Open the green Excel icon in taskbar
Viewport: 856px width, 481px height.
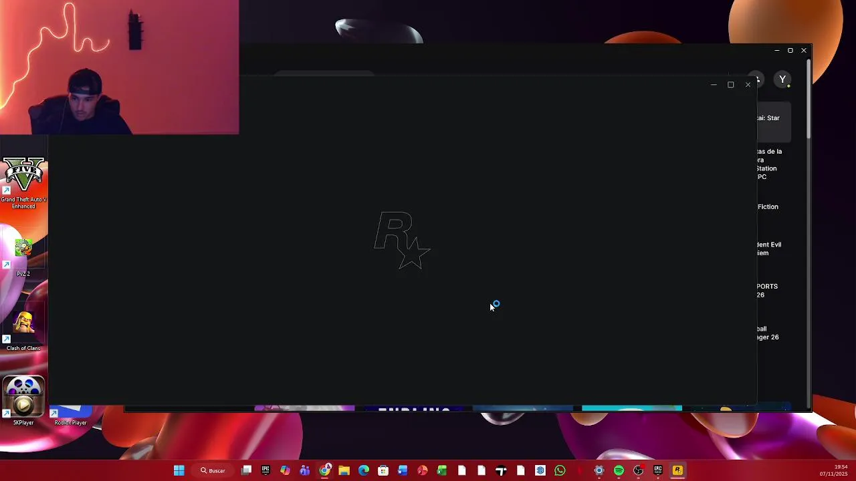[x=442, y=470]
